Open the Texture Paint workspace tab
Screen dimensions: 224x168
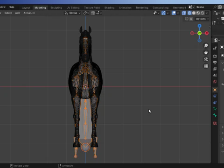point(92,7)
